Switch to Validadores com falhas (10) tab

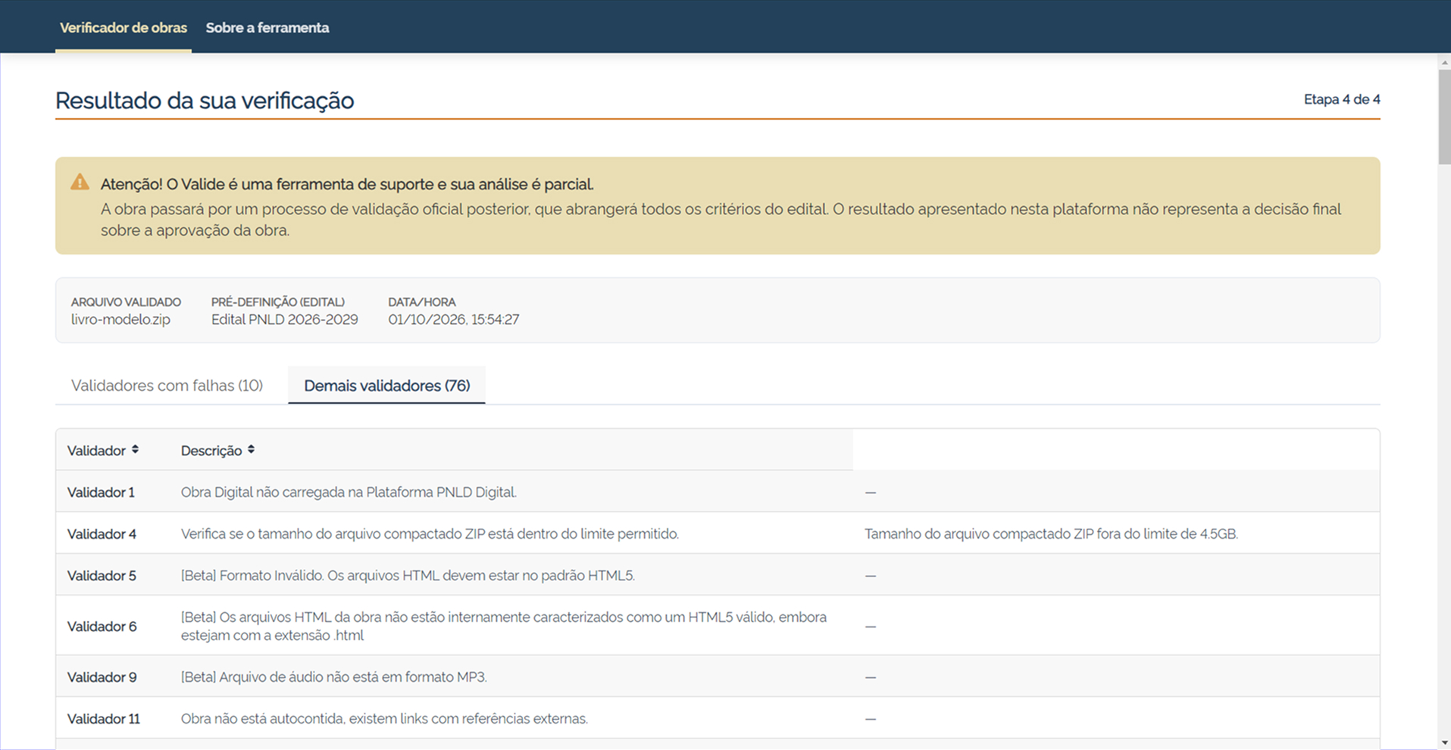pyautogui.click(x=167, y=386)
